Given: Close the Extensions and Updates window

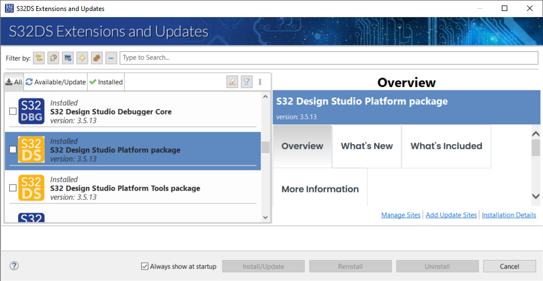Looking at the screenshot, I should 530,8.
